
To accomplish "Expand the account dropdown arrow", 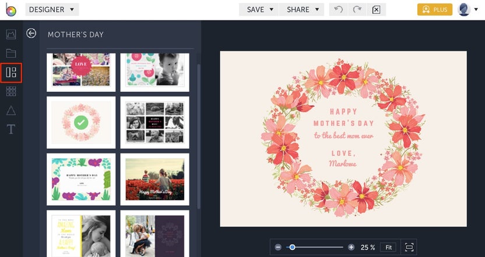I will pyautogui.click(x=476, y=9).
